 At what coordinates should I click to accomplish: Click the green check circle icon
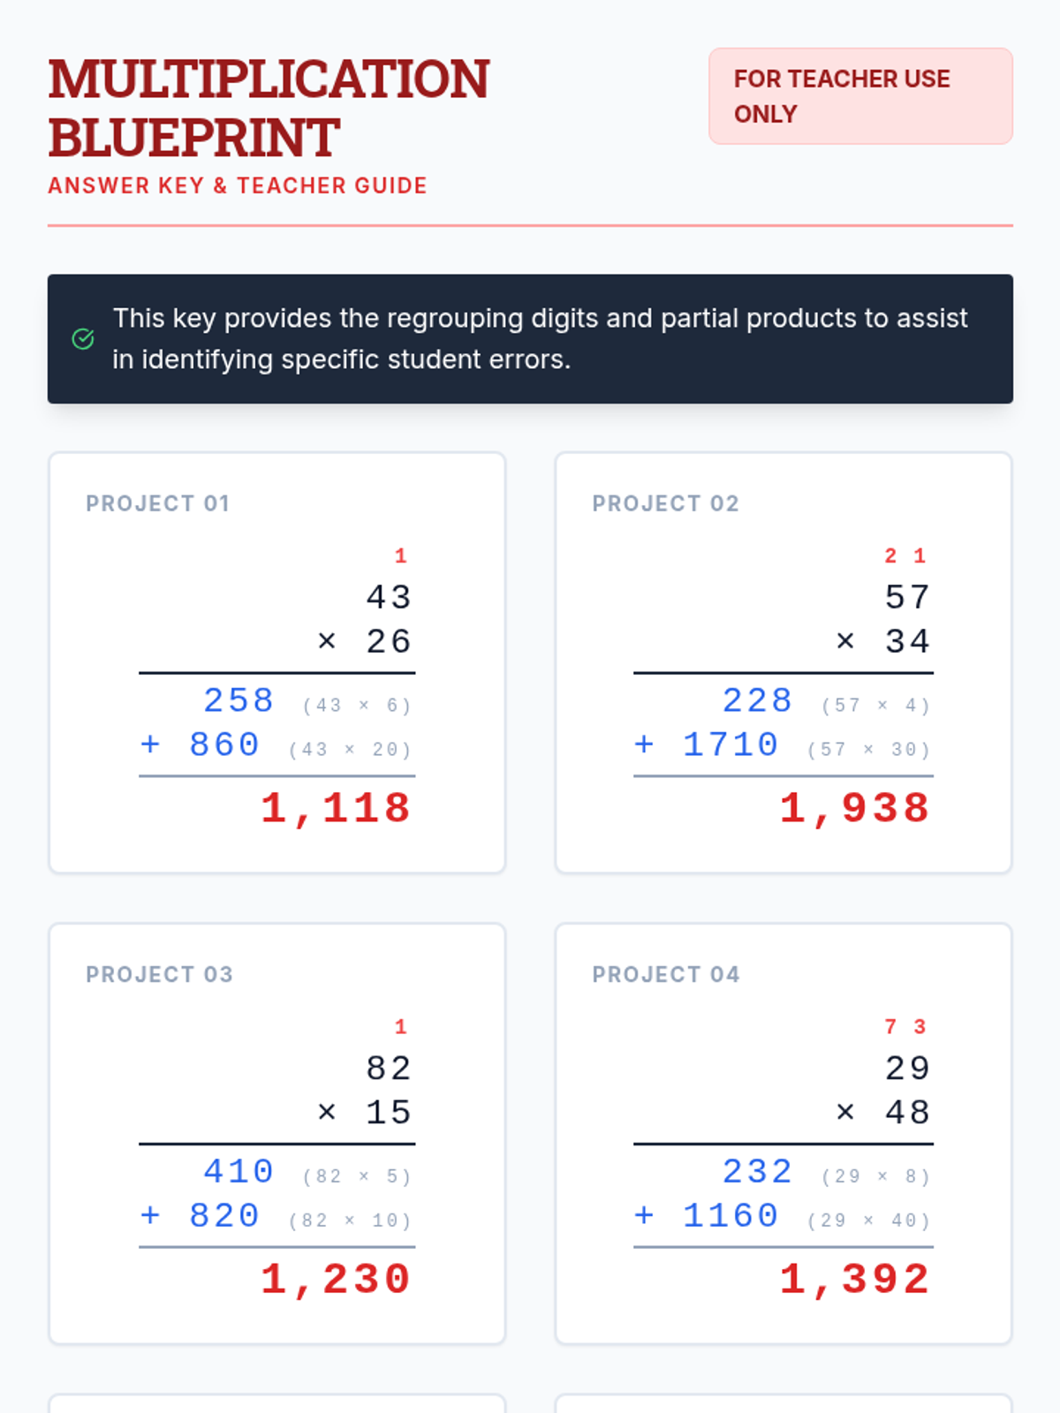83,339
